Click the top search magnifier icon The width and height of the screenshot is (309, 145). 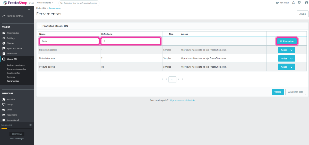(62, 3)
